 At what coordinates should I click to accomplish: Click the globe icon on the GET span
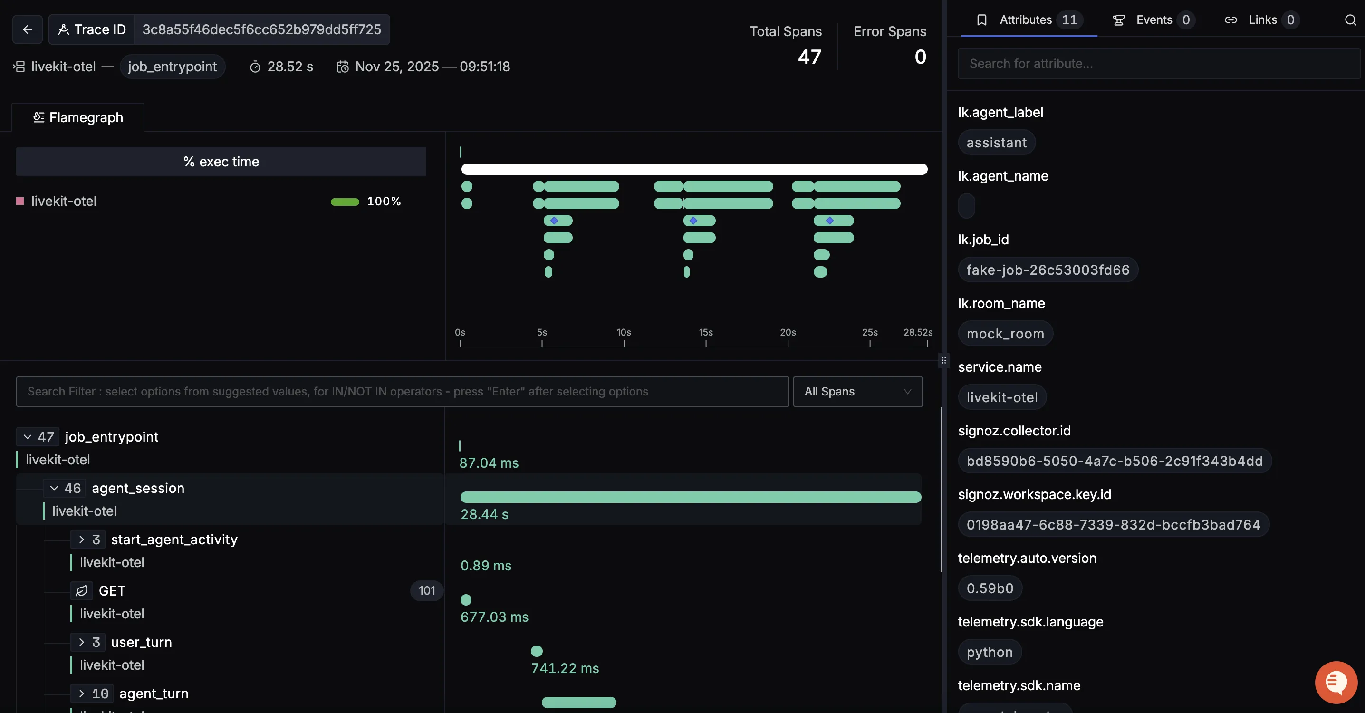click(82, 591)
